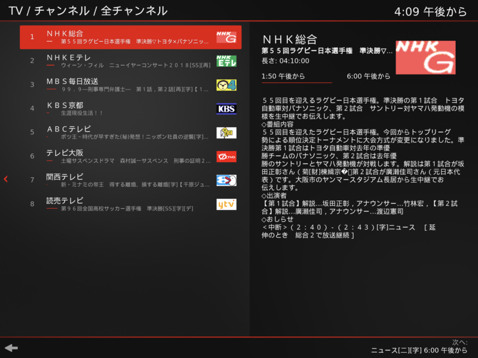The width and height of the screenshot is (478, 358).
Task: Click program text 新・ミナミの帝王
Action: (x=82, y=184)
